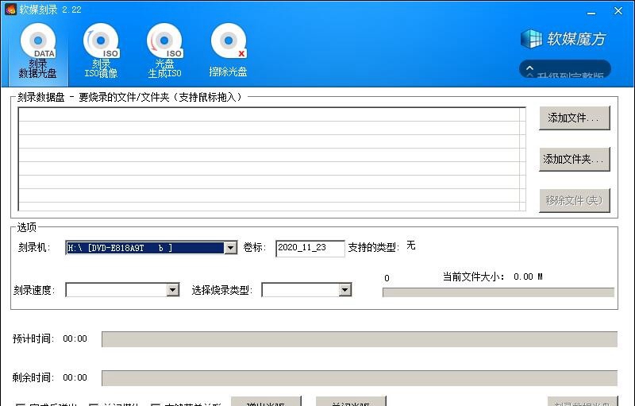
Task: Close the 软媒刻录 window
Action: coord(618,11)
